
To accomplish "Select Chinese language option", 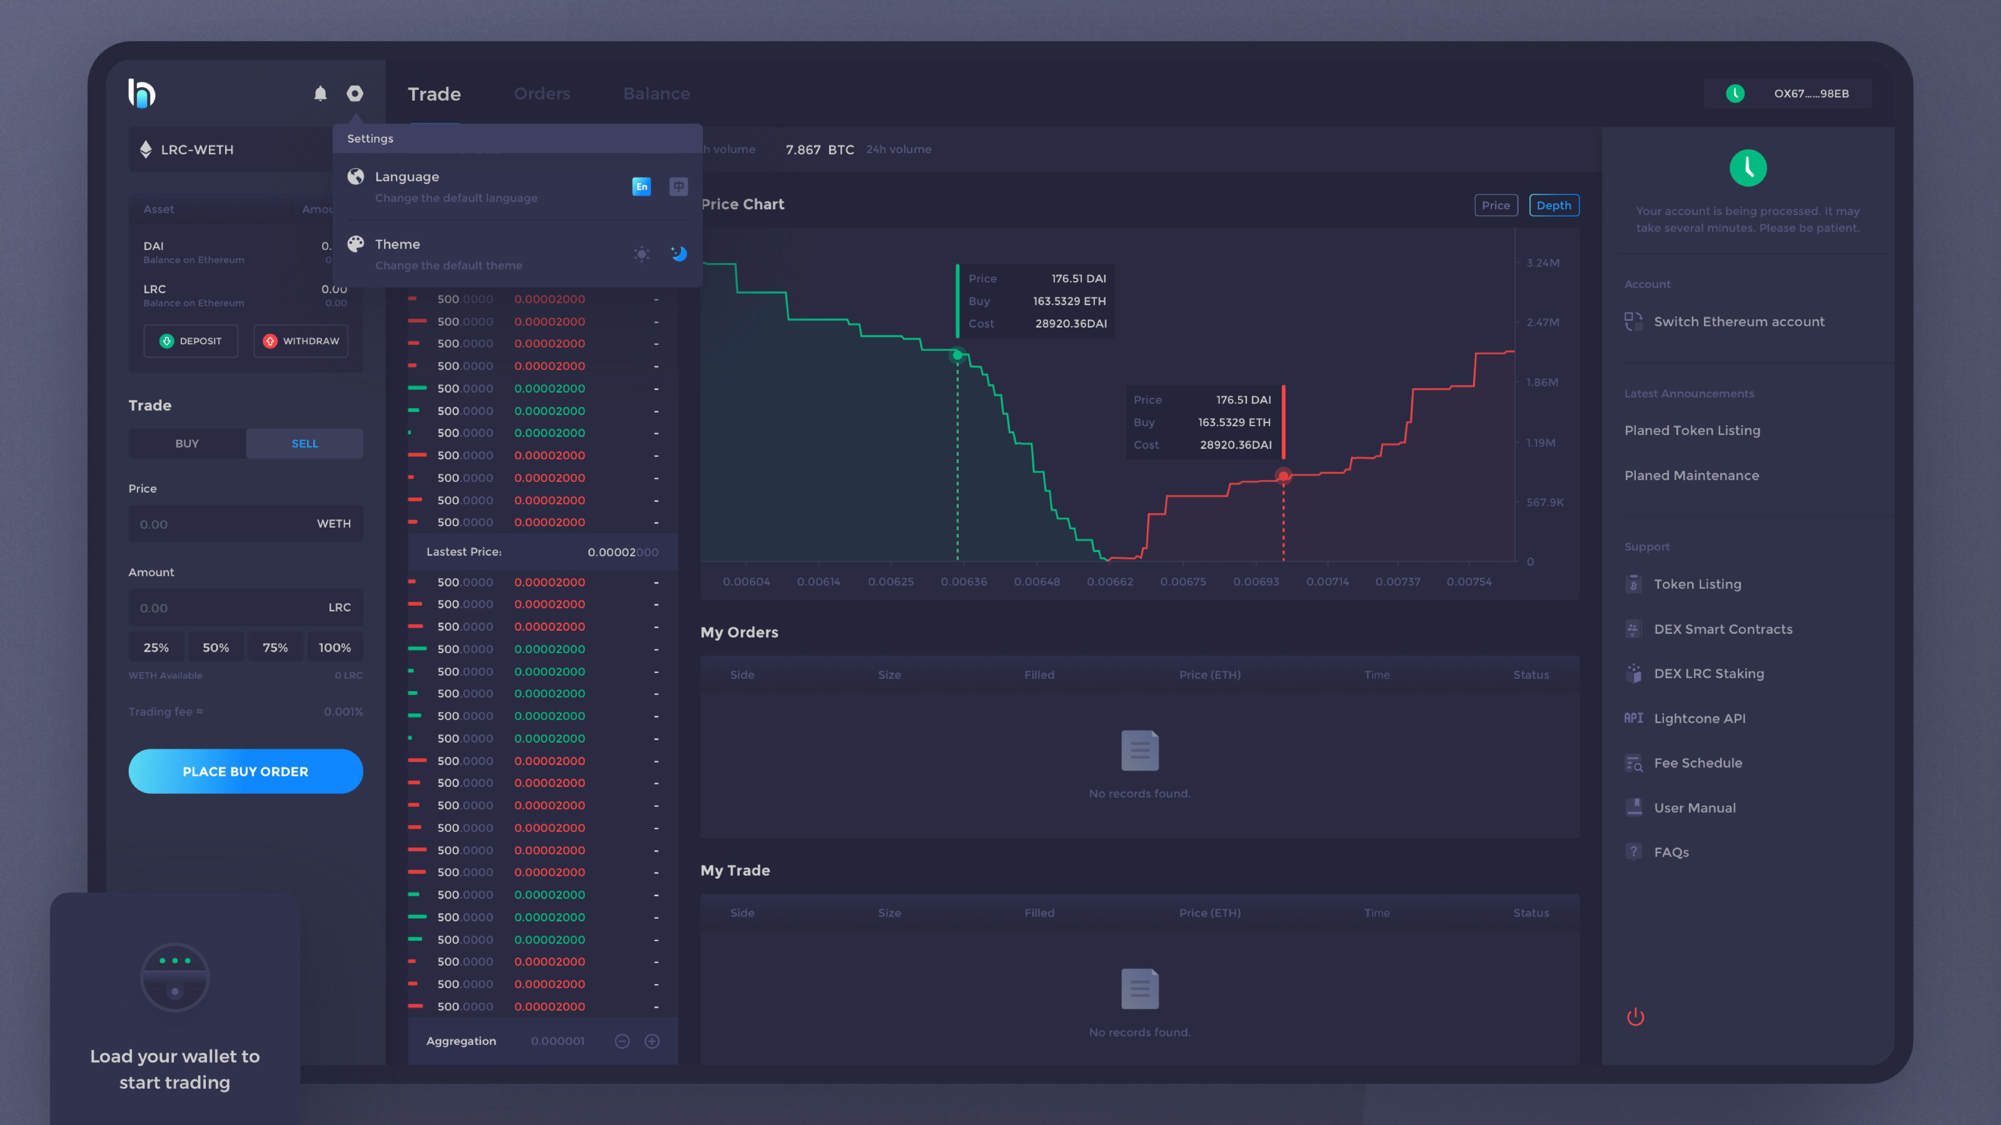I will [678, 186].
